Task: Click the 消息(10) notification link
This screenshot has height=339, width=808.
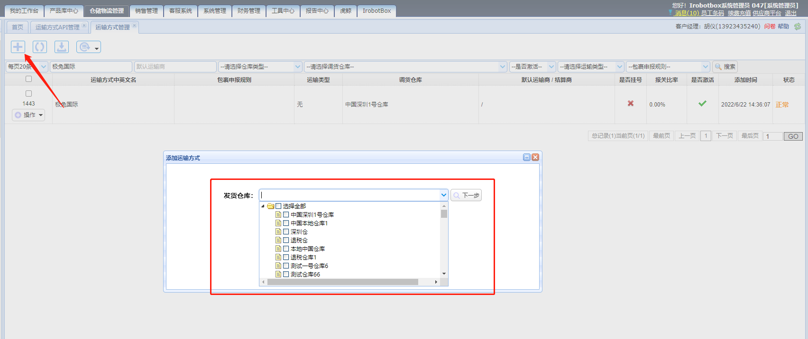Action: point(687,13)
